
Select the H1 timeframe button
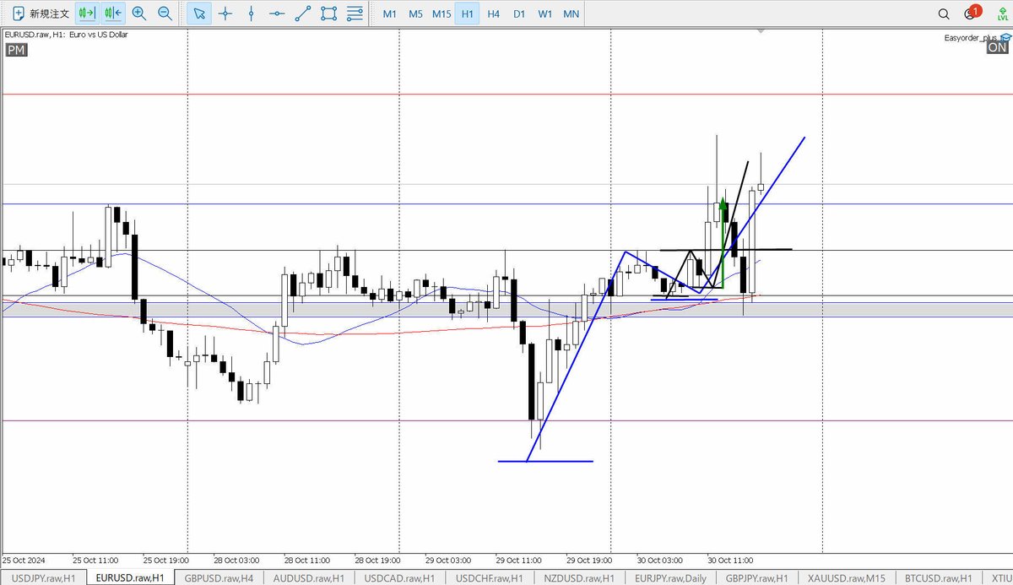[468, 14]
